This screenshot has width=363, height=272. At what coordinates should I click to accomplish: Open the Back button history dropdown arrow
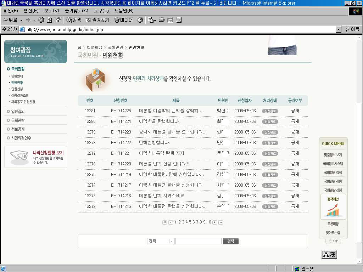(21, 20)
